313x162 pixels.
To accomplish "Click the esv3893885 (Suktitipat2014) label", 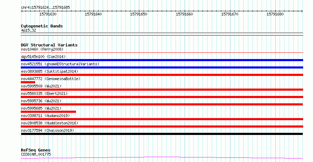I will pos(50,71).
